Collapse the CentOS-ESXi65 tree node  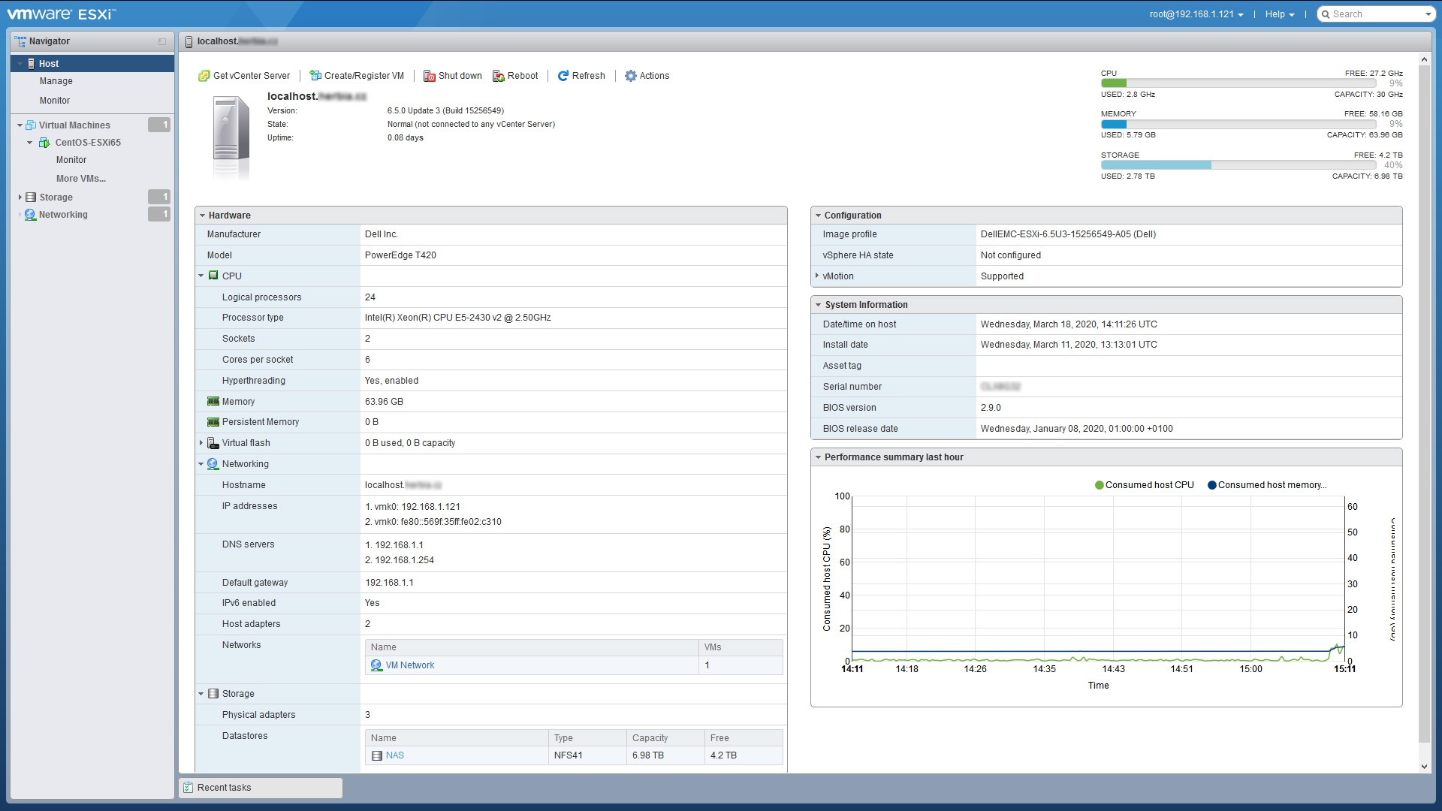(x=30, y=143)
